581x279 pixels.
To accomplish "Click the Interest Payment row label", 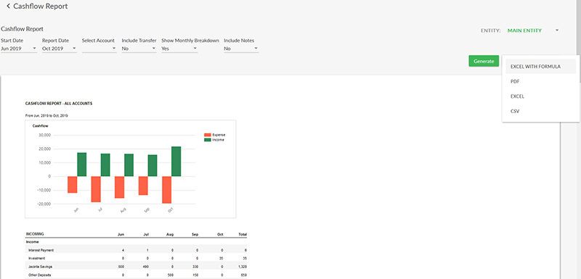I will click(41, 250).
